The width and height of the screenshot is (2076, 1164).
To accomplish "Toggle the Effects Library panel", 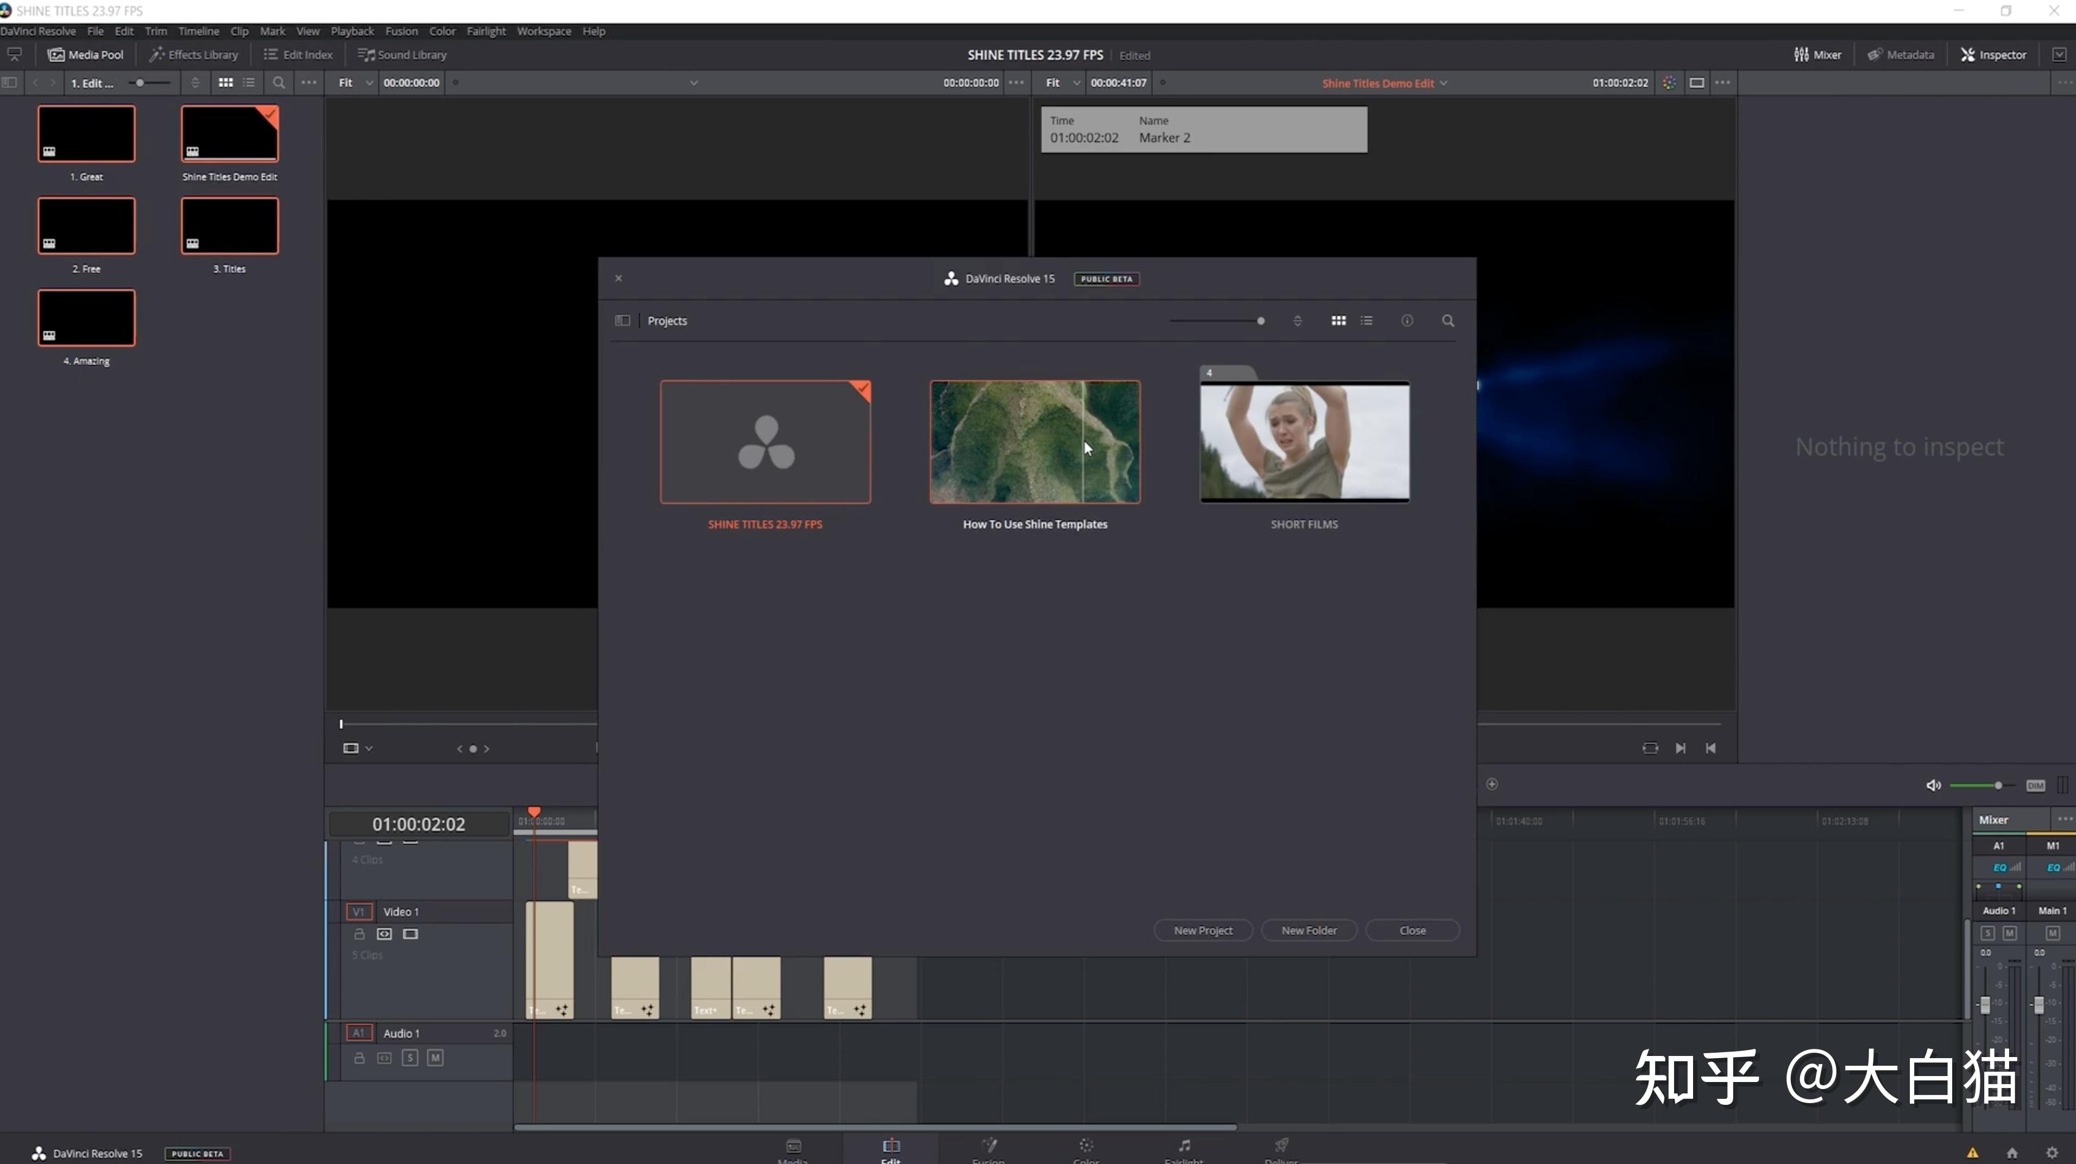I will pos(193,55).
